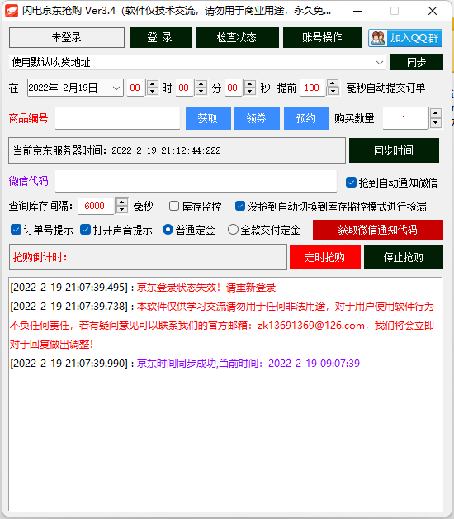The width and height of the screenshot is (454, 519).
Task: Click the 获取微信通知代码 button
Action: tap(378, 230)
